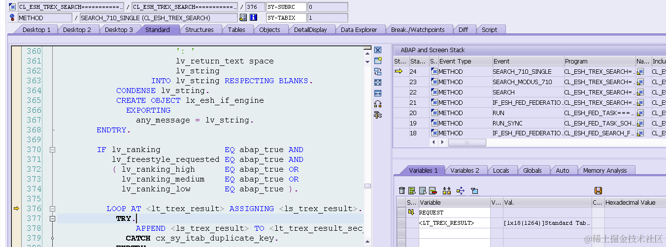
Task: Collapse the LOOP block at line 376
Action: point(53,209)
